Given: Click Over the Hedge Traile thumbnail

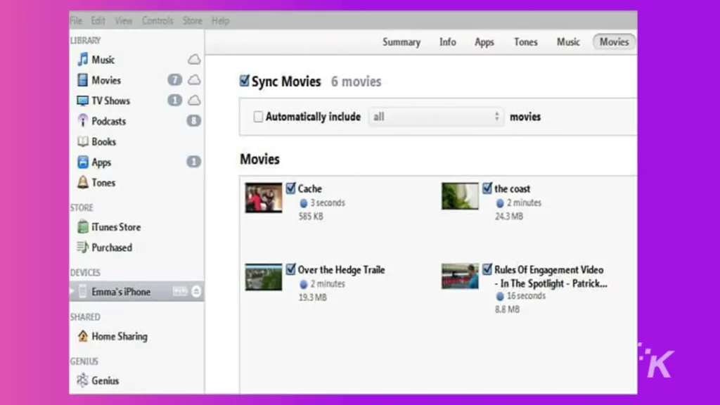Looking at the screenshot, I should point(264,277).
